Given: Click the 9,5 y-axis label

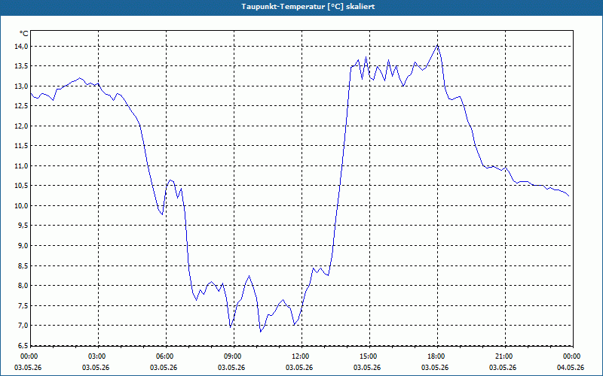Looking at the screenshot, I should 23,226.
